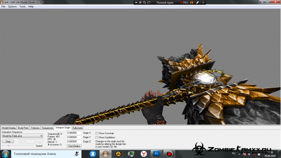Select the Weapon Origin tab
The height and width of the screenshot is (158, 281).
63,127
